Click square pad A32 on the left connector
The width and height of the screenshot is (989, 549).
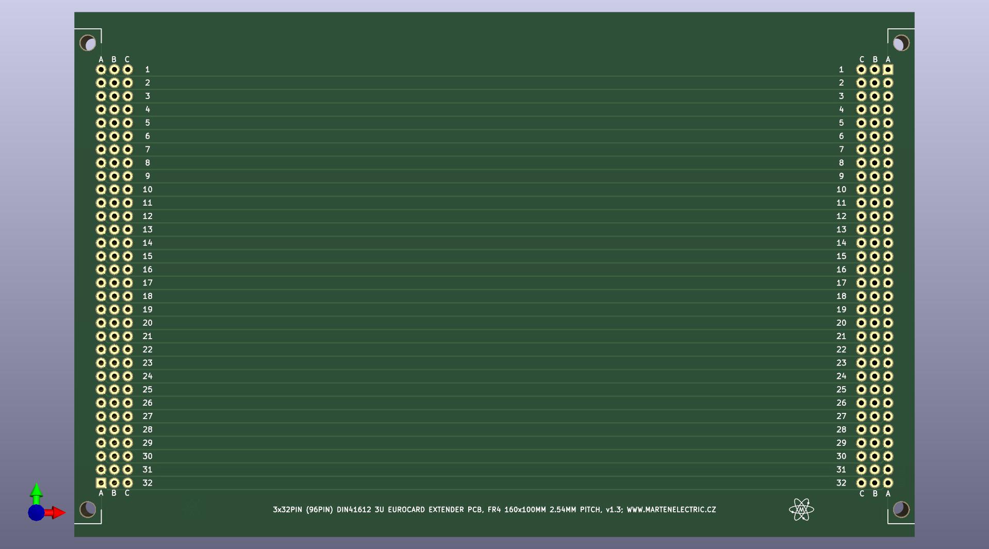101,483
